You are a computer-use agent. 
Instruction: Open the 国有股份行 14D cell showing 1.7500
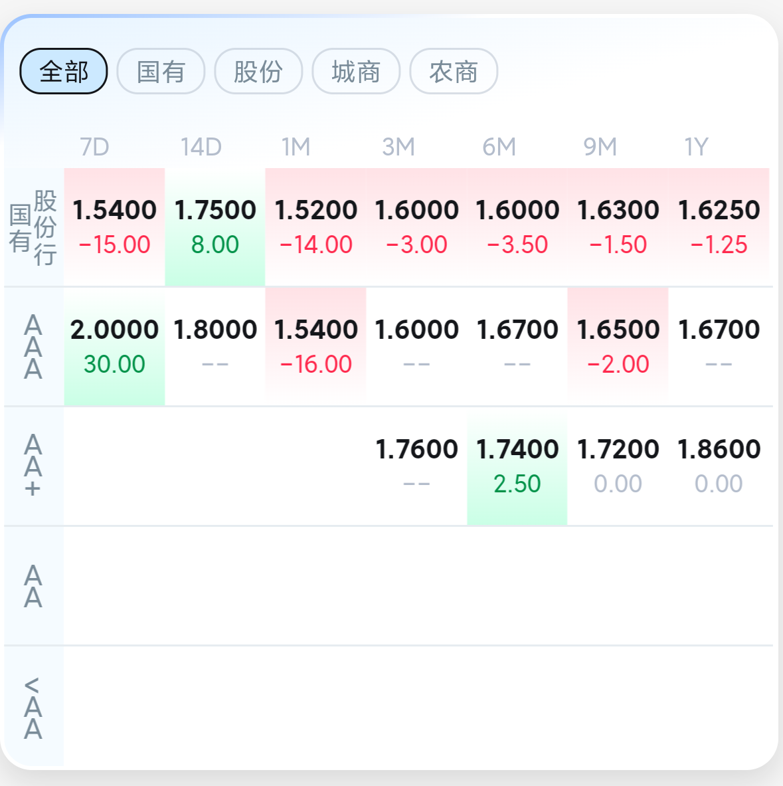pyautogui.click(x=215, y=227)
